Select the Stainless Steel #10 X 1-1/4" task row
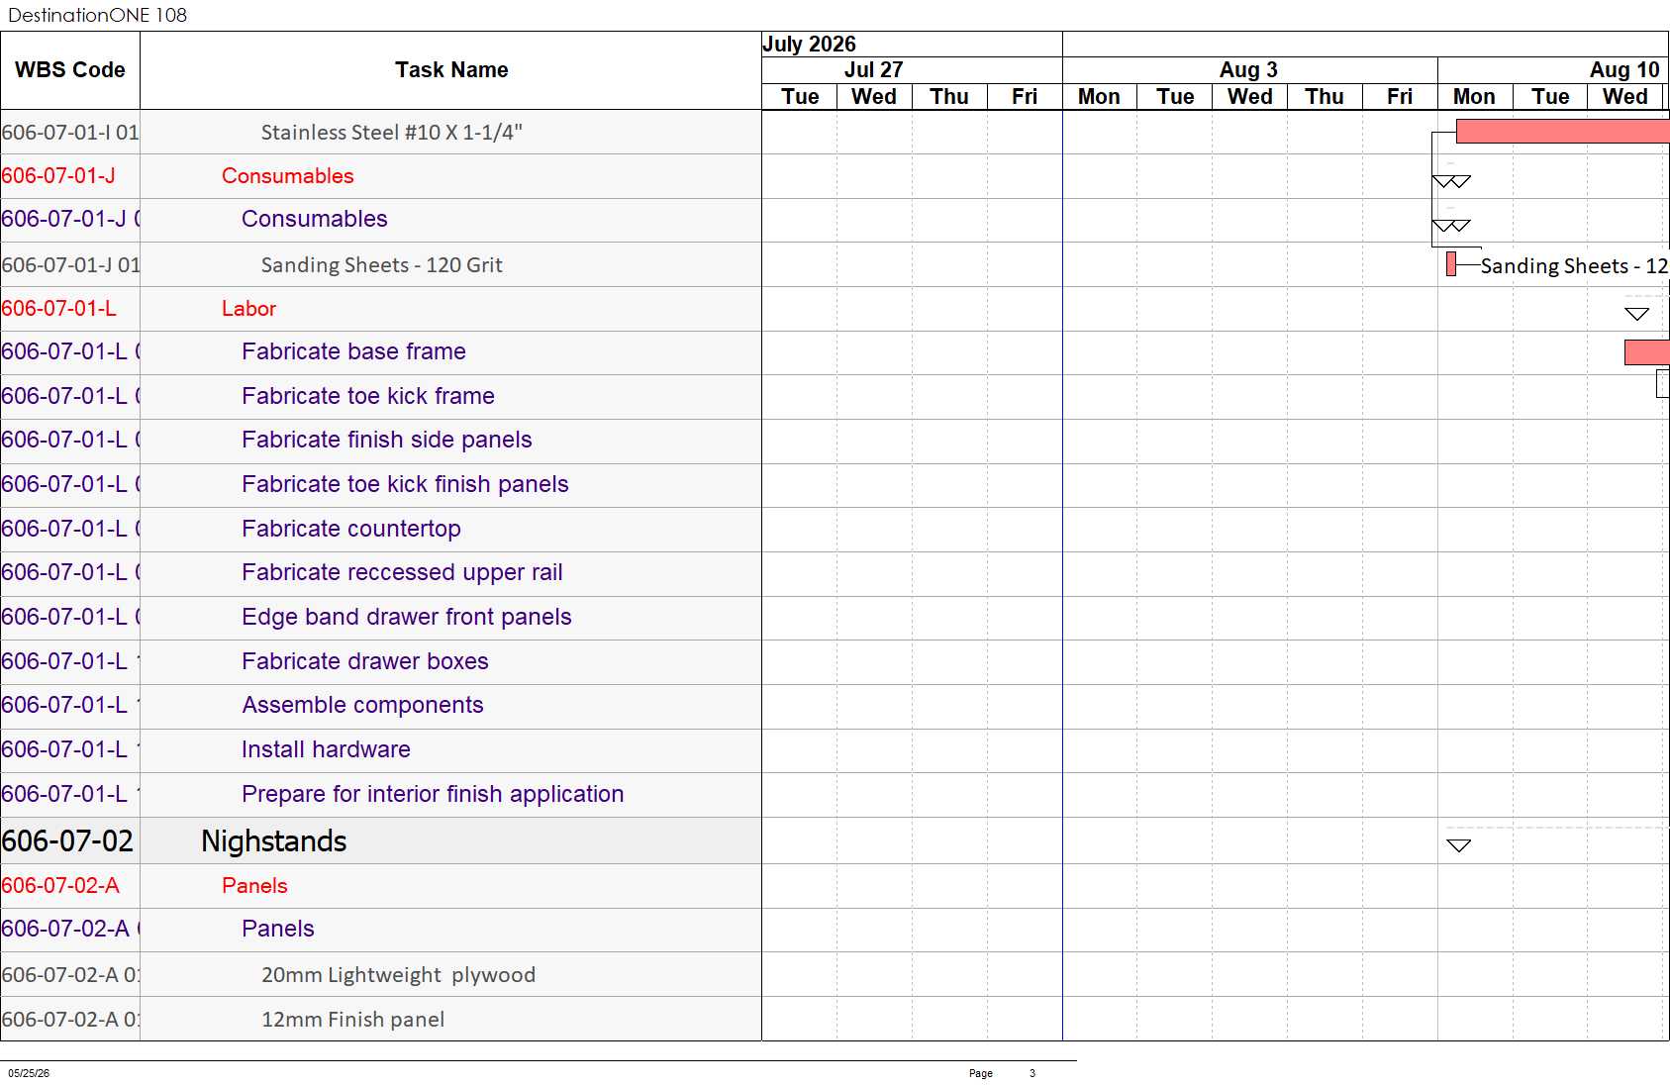 pyautogui.click(x=391, y=133)
